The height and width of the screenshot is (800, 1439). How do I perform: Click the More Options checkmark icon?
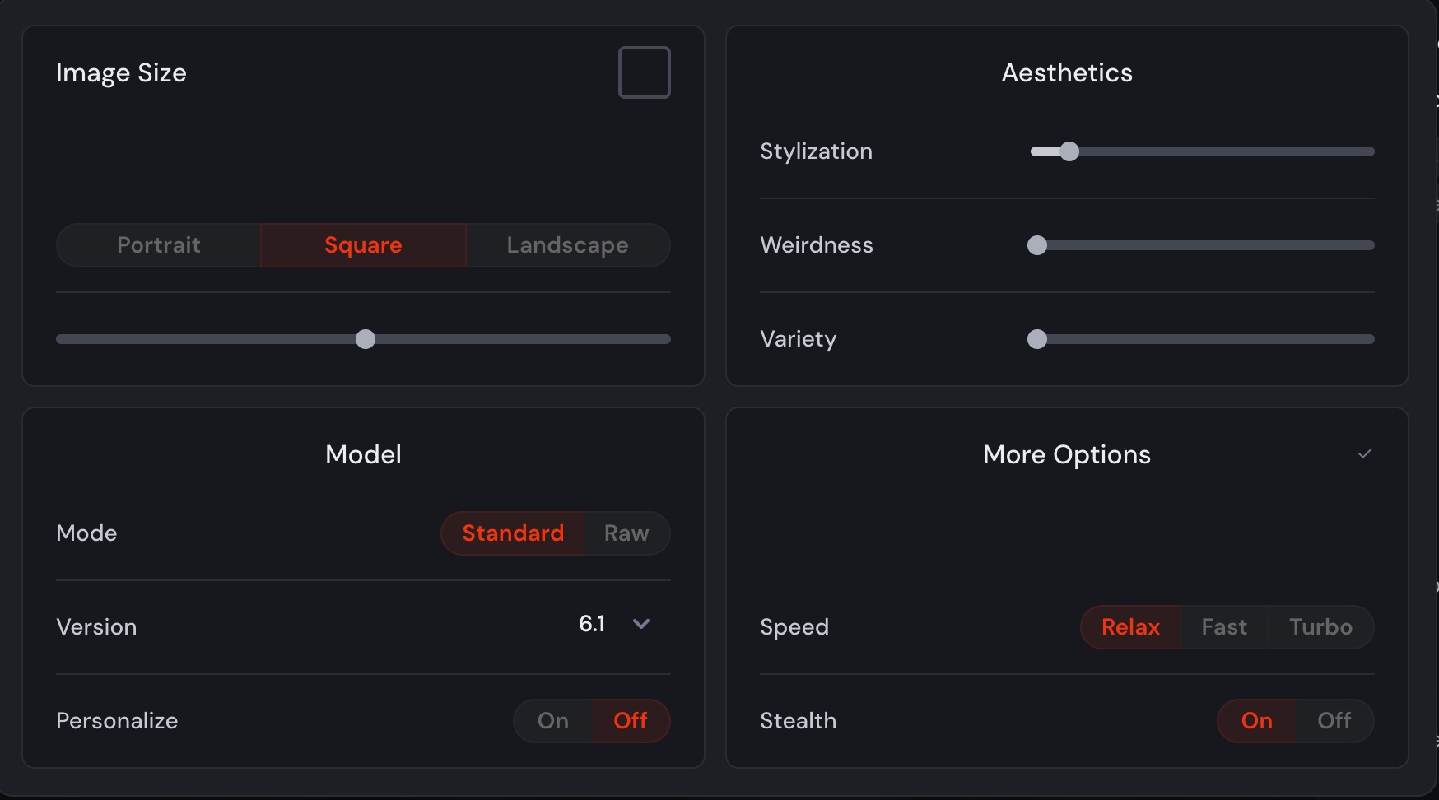[1365, 453]
